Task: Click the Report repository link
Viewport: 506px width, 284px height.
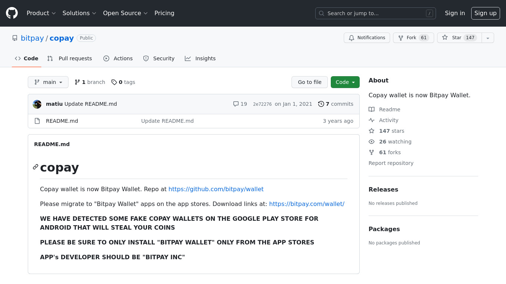Action: click(x=391, y=163)
